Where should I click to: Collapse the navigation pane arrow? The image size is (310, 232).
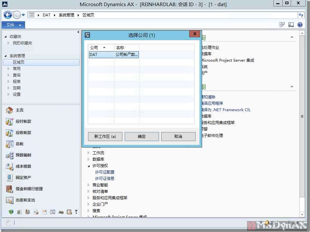pos(78,32)
